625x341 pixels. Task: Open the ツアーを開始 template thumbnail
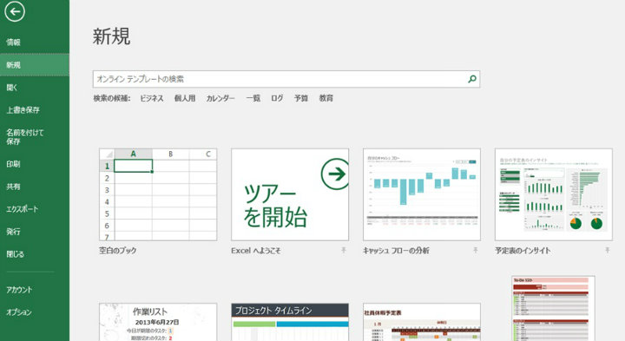[290, 194]
